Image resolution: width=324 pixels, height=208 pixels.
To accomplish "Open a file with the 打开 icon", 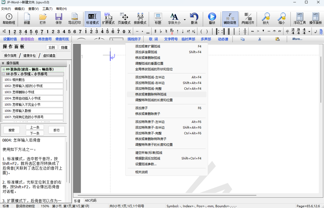I will pos(43,19).
